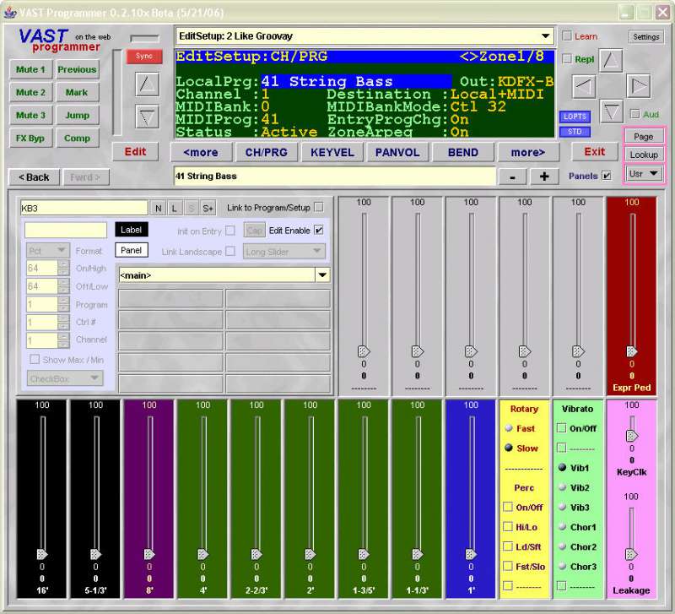Click the KB3 name input field
Image resolution: width=675 pixels, height=614 pixels.
coord(84,208)
